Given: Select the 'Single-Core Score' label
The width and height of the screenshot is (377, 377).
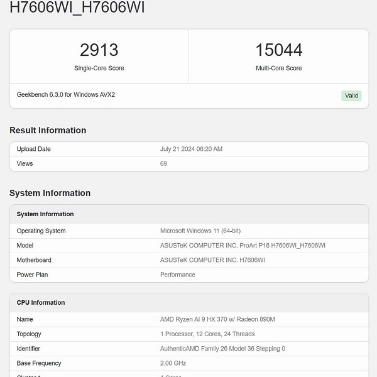Looking at the screenshot, I should coord(99,68).
